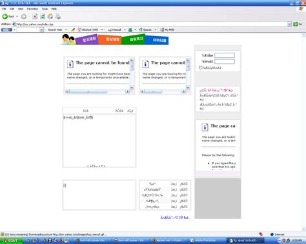Click the green Go button
This screenshot has height=244, width=306.
(298, 24)
